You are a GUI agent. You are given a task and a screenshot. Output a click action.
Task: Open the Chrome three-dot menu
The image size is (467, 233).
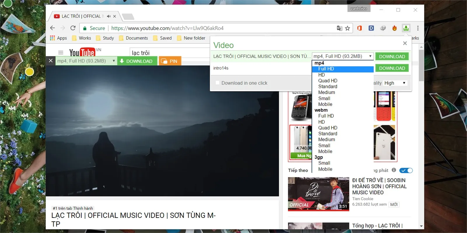(418, 28)
